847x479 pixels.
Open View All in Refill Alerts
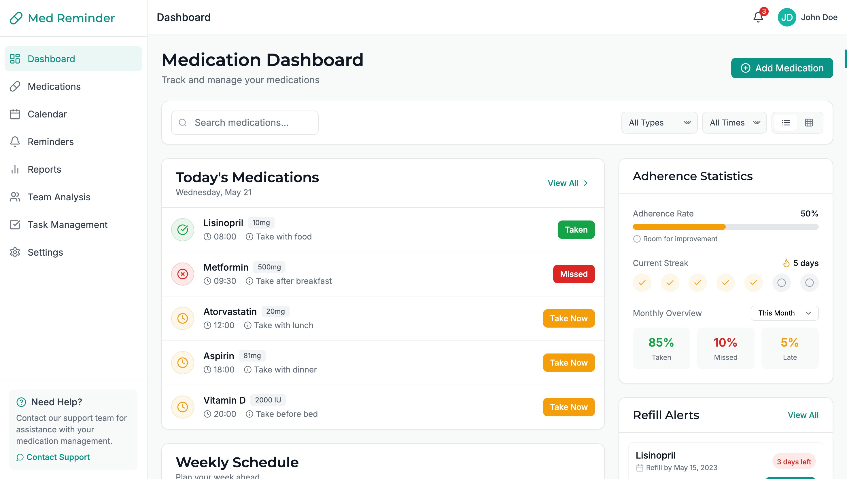[803, 415]
